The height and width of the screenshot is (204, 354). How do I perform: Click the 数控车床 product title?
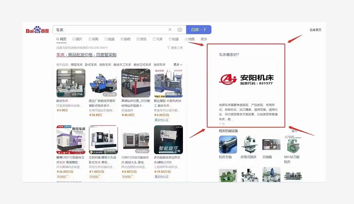click(x=62, y=101)
